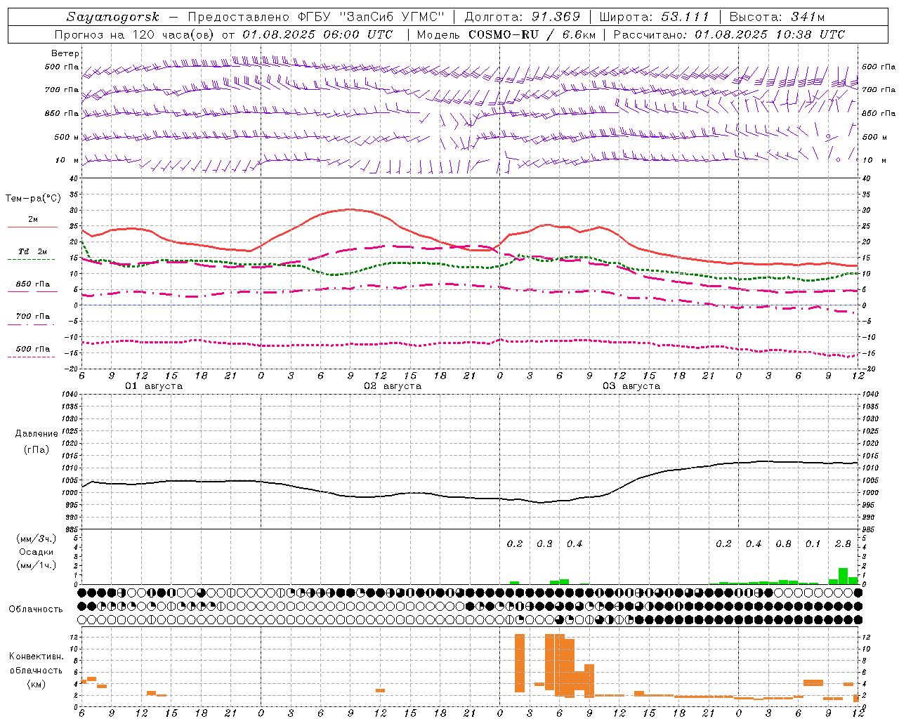Click the 02 августа date label
Screen dimensions: 899x719
click(393, 386)
